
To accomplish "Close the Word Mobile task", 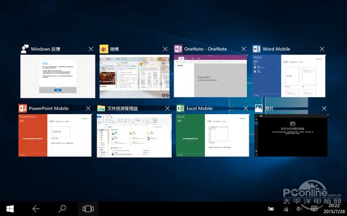I will 322,49.
